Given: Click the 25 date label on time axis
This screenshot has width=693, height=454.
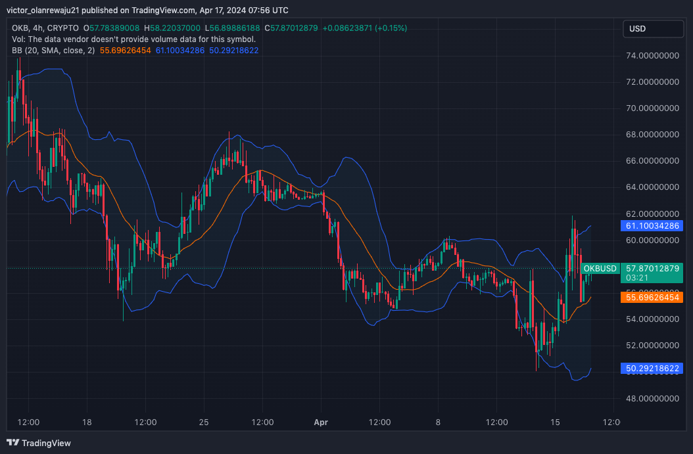Looking at the screenshot, I should coord(204,422).
